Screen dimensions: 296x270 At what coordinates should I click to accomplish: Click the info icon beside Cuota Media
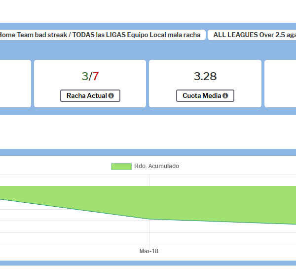click(225, 96)
